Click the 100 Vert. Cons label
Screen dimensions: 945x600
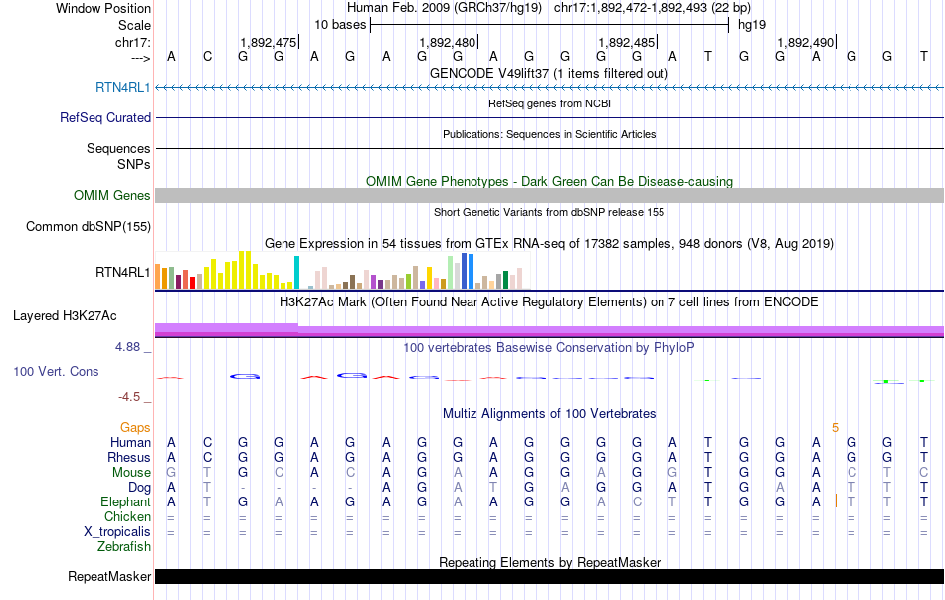click(x=56, y=371)
